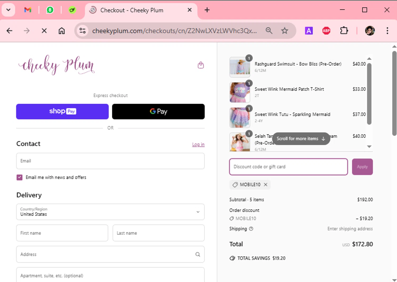The image size is (397, 282).
Task: Pay with Google Pay express checkout
Action: click(x=158, y=111)
